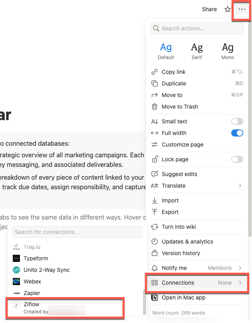Screen dimensions: 252x323
Task: Expand the Connections submenu chevron
Action: click(x=240, y=283)
